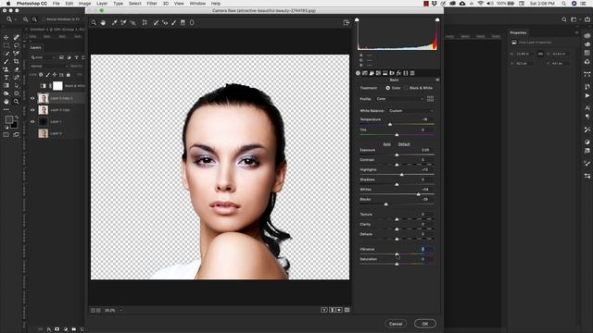Open the Effects fx panel icon
The image size is (593, 333).
tap(398, 73)
